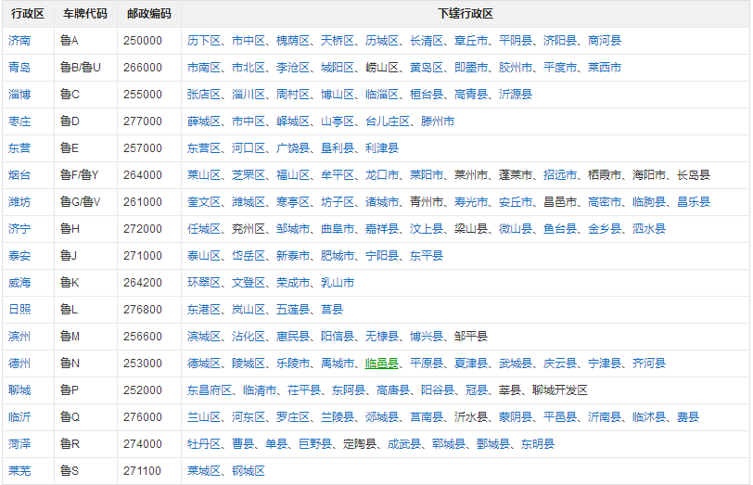The height and width of the screenshot is (485, 753).
Task: Open 牡丹区 district link
Action: pos(204,444)
